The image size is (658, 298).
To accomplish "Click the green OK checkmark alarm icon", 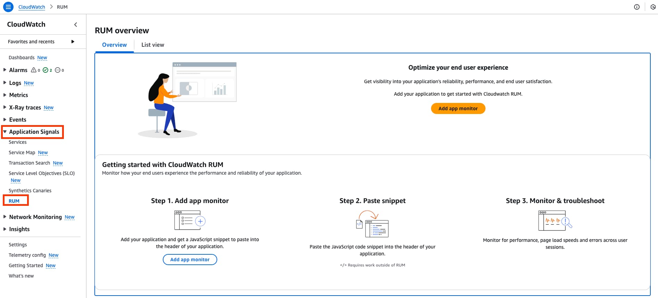I will coord(45,70).
